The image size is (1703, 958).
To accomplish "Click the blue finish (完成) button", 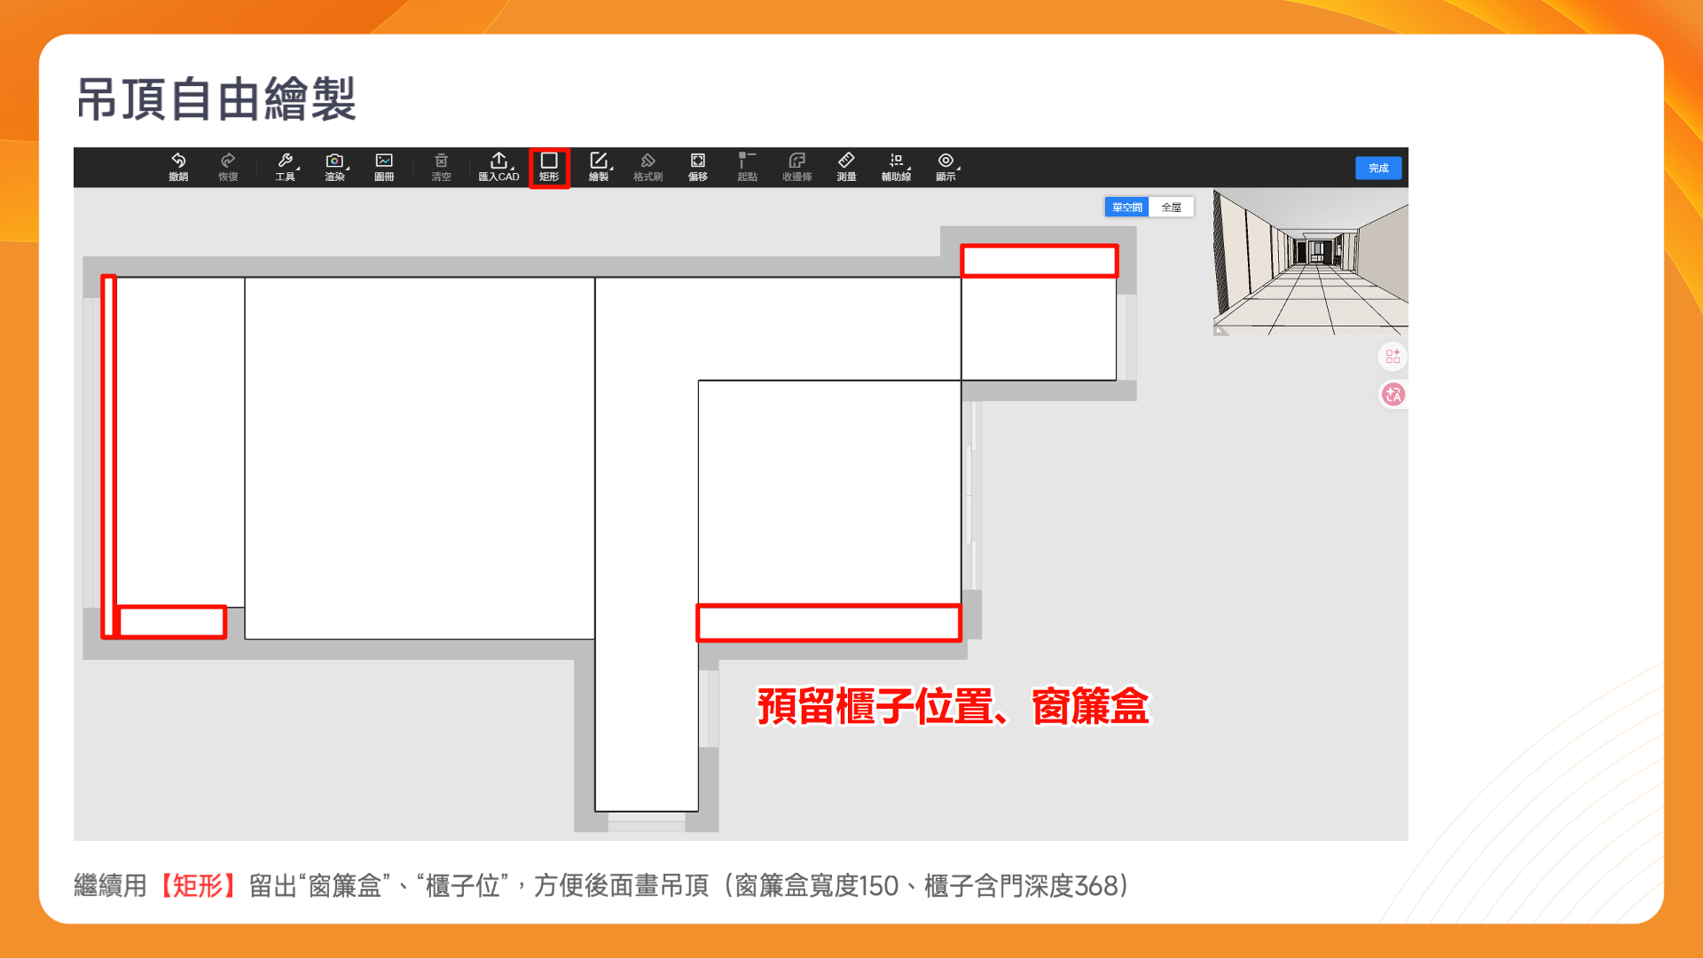I will tap(1377, 168).
